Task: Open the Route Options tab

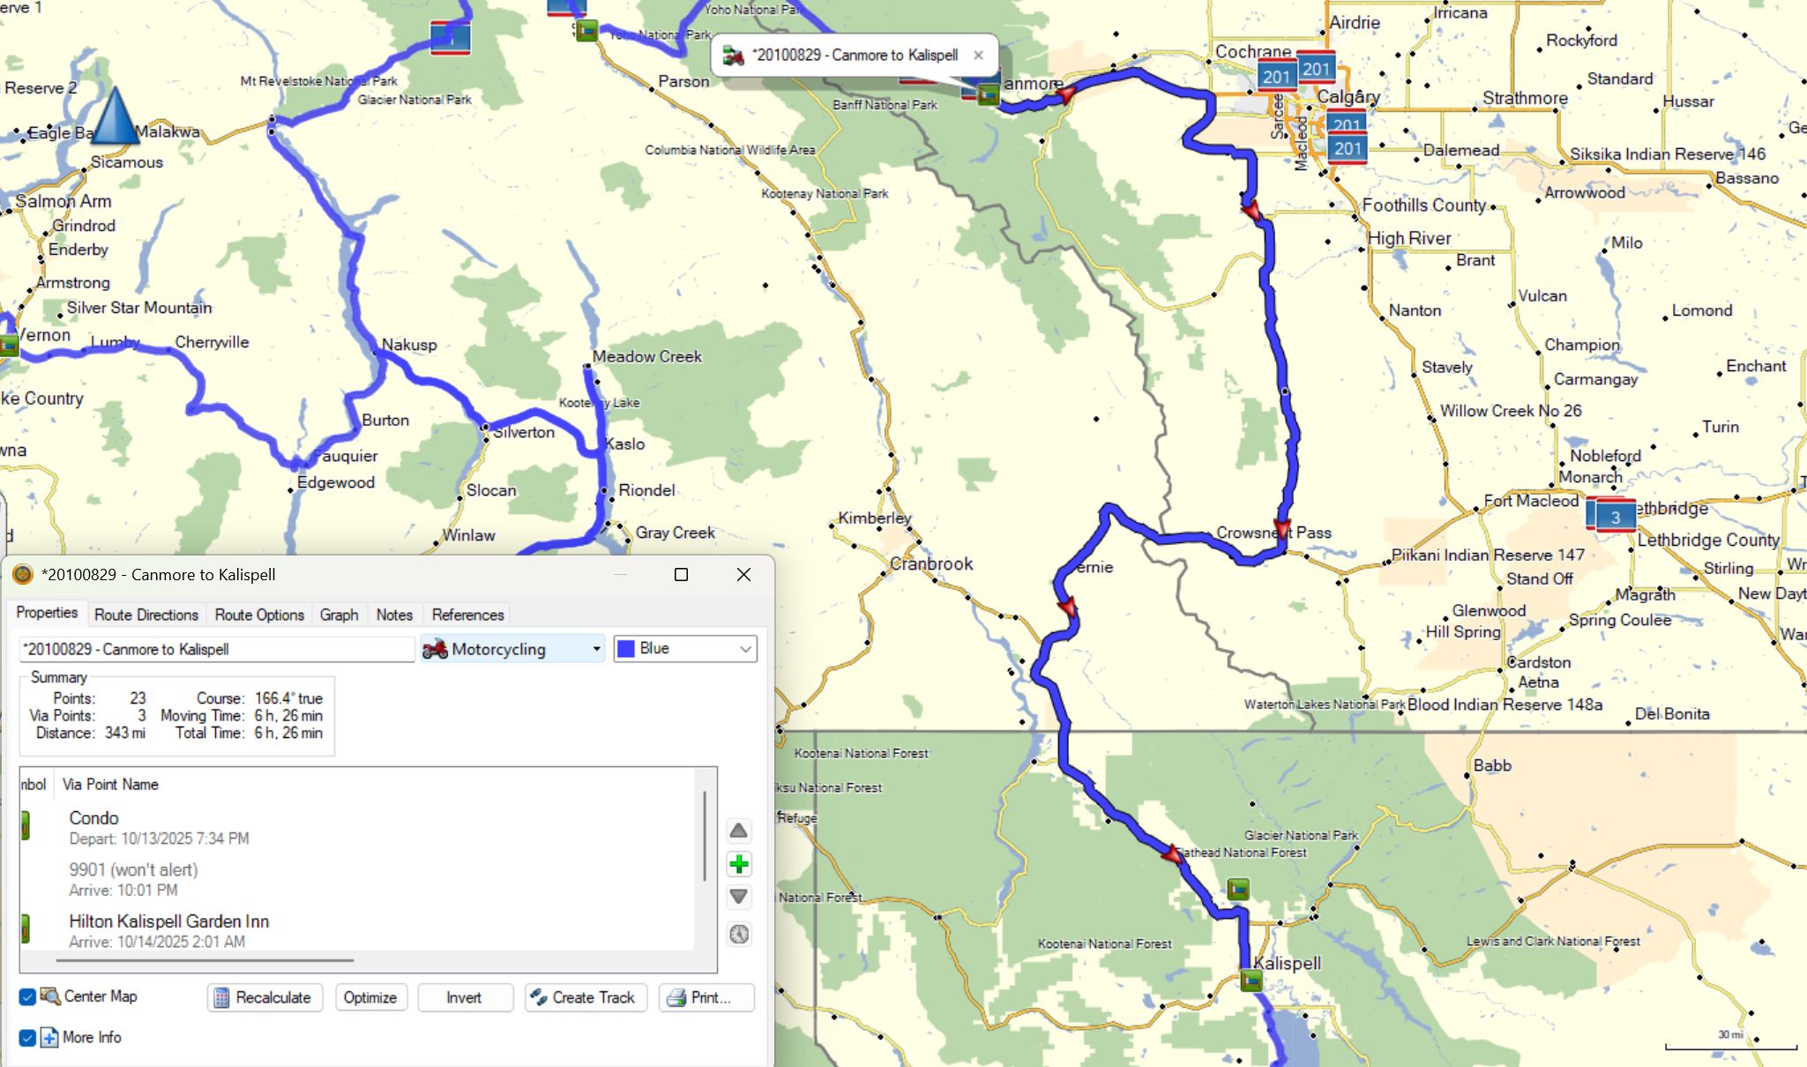Action: [259, 615]
